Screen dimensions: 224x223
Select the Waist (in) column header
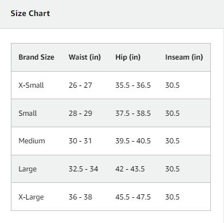click(85, 57)
